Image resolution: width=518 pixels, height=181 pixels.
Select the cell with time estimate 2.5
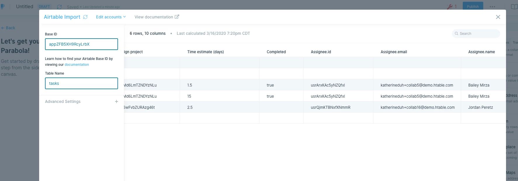coord(219,107)
